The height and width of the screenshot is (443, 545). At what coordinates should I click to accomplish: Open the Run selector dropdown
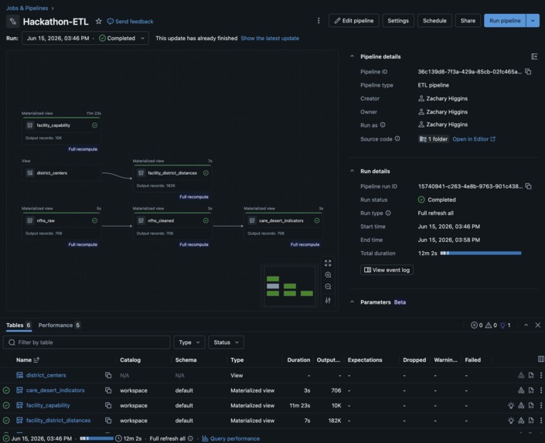point(86,38)
